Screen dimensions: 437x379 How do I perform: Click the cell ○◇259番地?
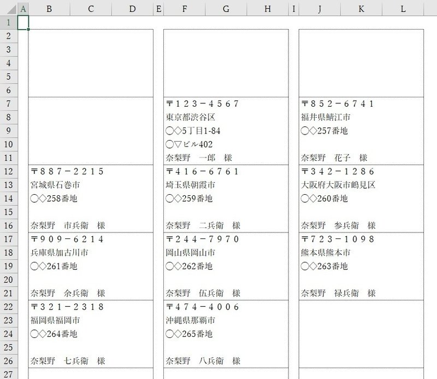(189, 199)
